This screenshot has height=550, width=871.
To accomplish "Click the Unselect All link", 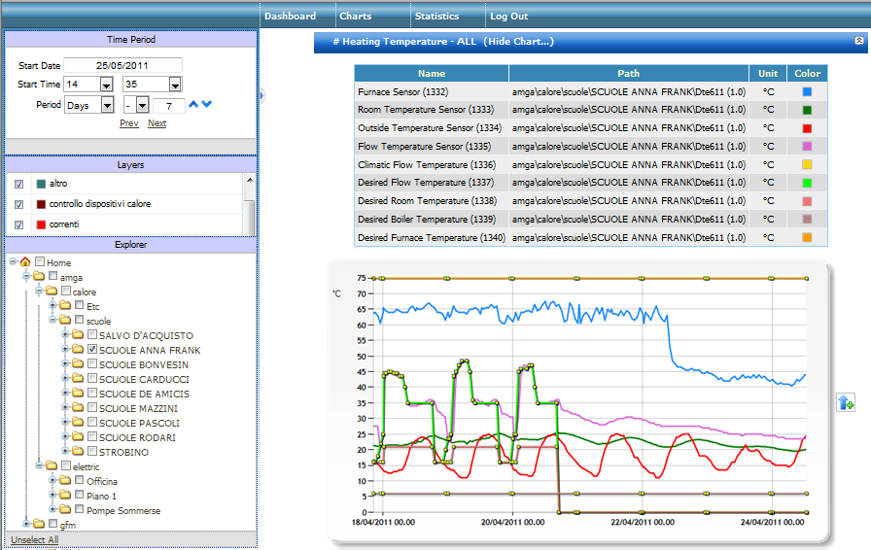I will (x=34, y=540).
